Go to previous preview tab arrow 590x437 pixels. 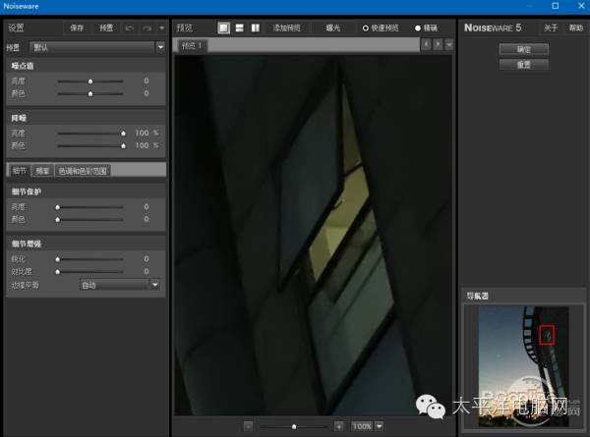click(x=426, y=45)
